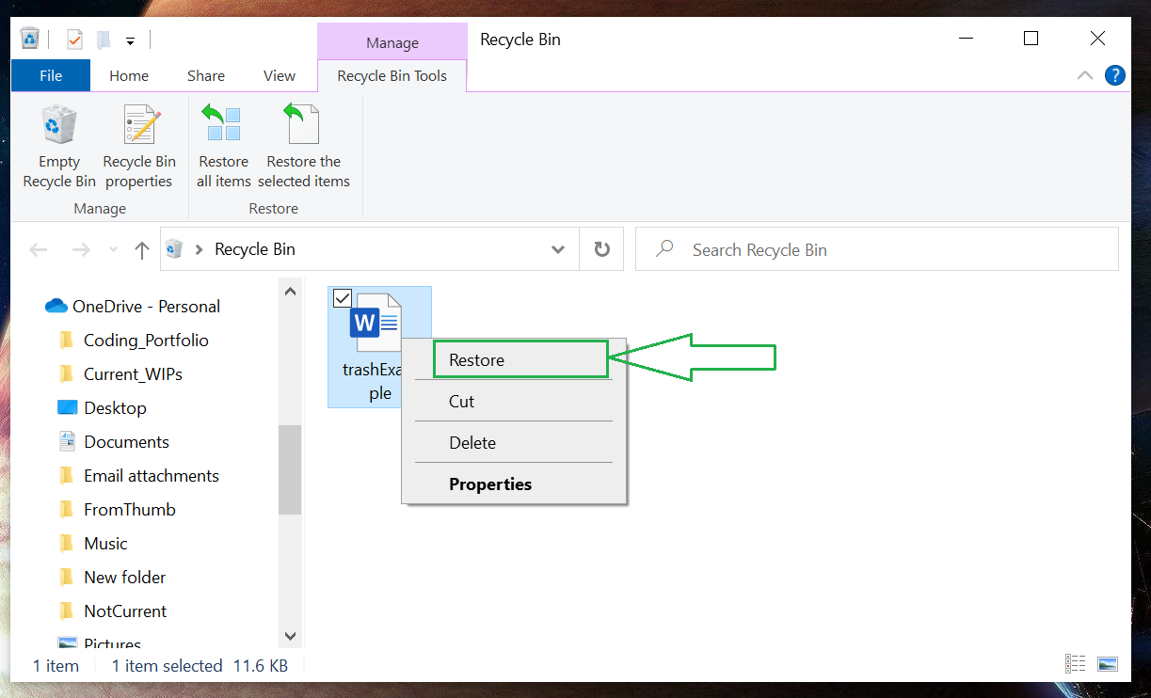Open the NotCurrent folder
Screen dimensions: 1151x698
[x=125, y=611]
